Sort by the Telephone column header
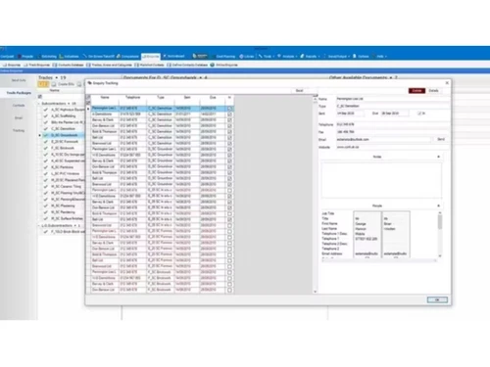 (x=132, y=98)
